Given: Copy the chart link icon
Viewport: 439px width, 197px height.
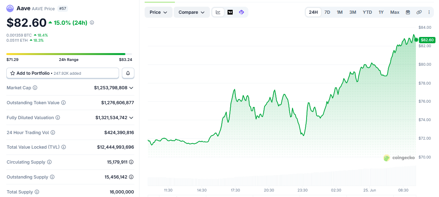Looking at the screenshot, I should (x=419, y=12).
